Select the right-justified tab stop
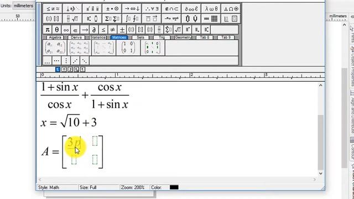This screenshot has height=199, width=354. [x=70, y=70]
